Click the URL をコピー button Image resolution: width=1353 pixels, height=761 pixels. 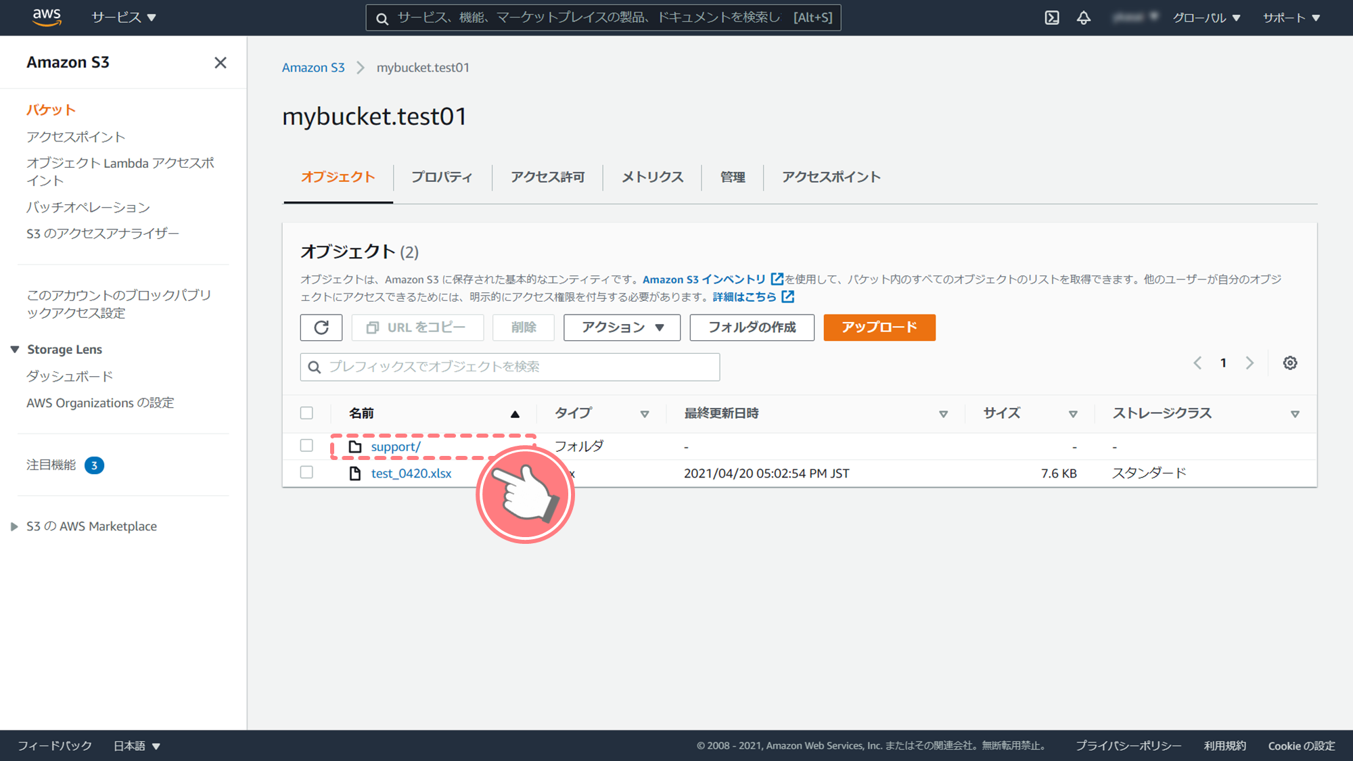417,327
